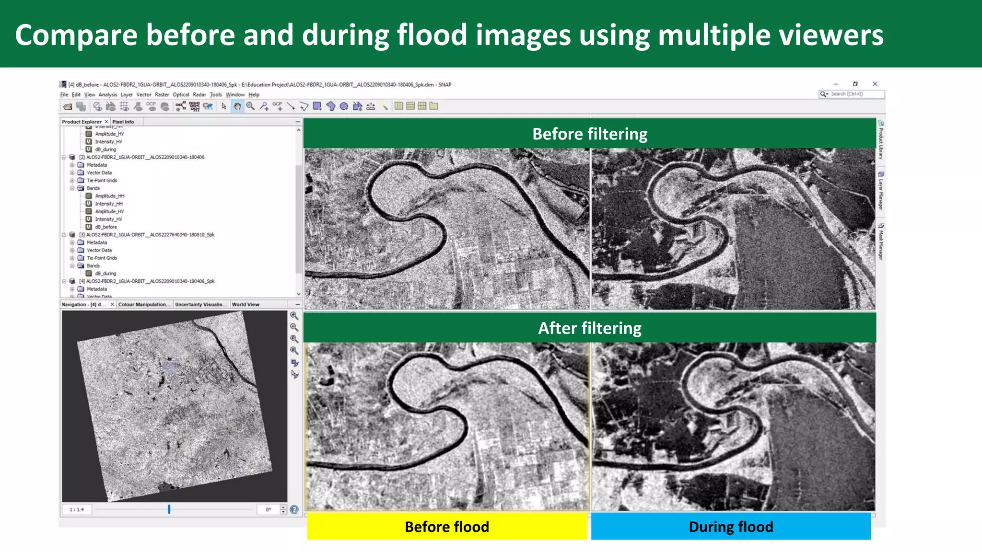
Task: Minimize the Product Explorer panel group
Action: pyautogui.click(x=297, y=122)
